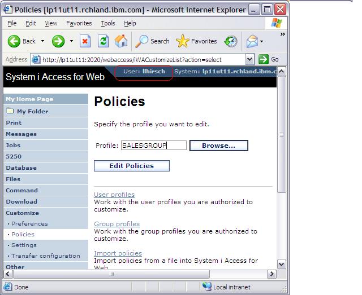Click the Mail envelope icon
This screenshot has width=362, height=295.
tap(252, 41)
